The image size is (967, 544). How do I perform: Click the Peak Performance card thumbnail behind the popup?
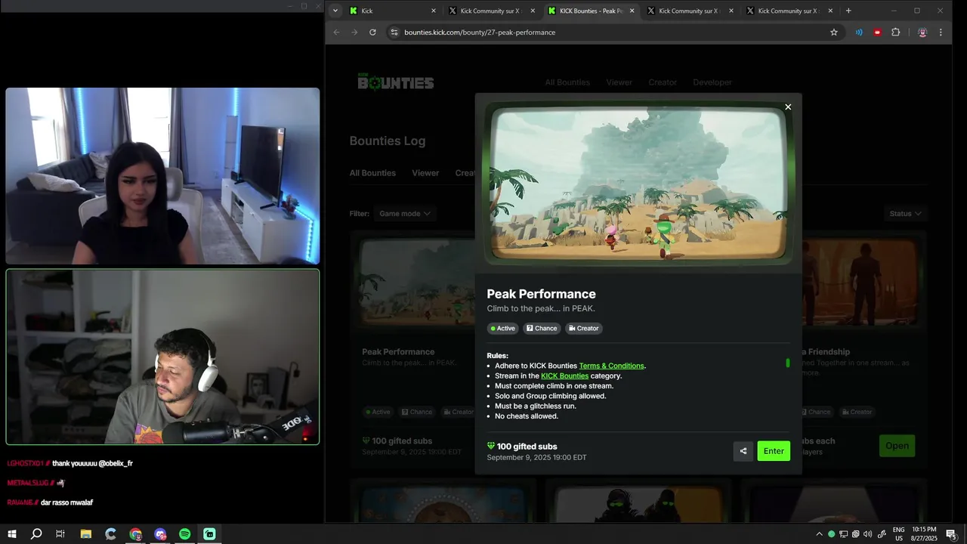(x=416, y=283)
